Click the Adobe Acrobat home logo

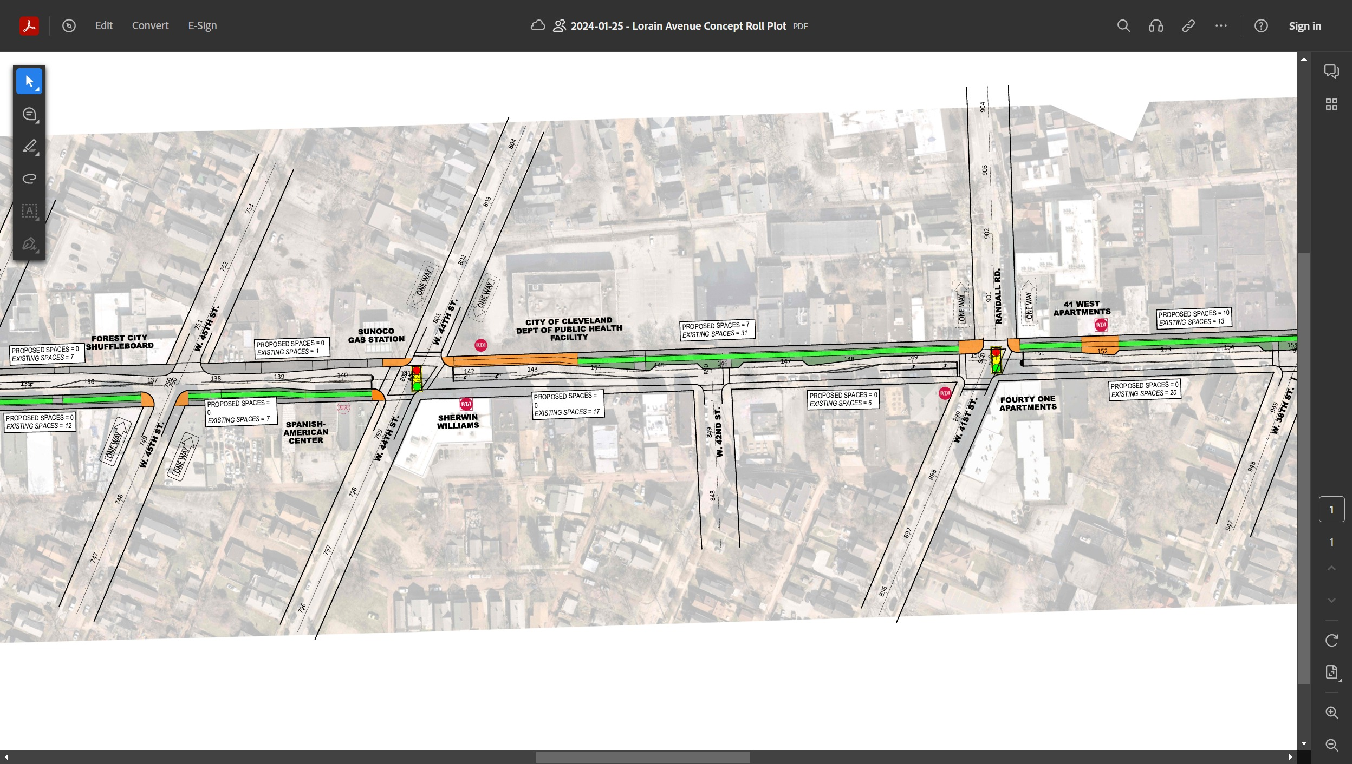click(29, 25)
